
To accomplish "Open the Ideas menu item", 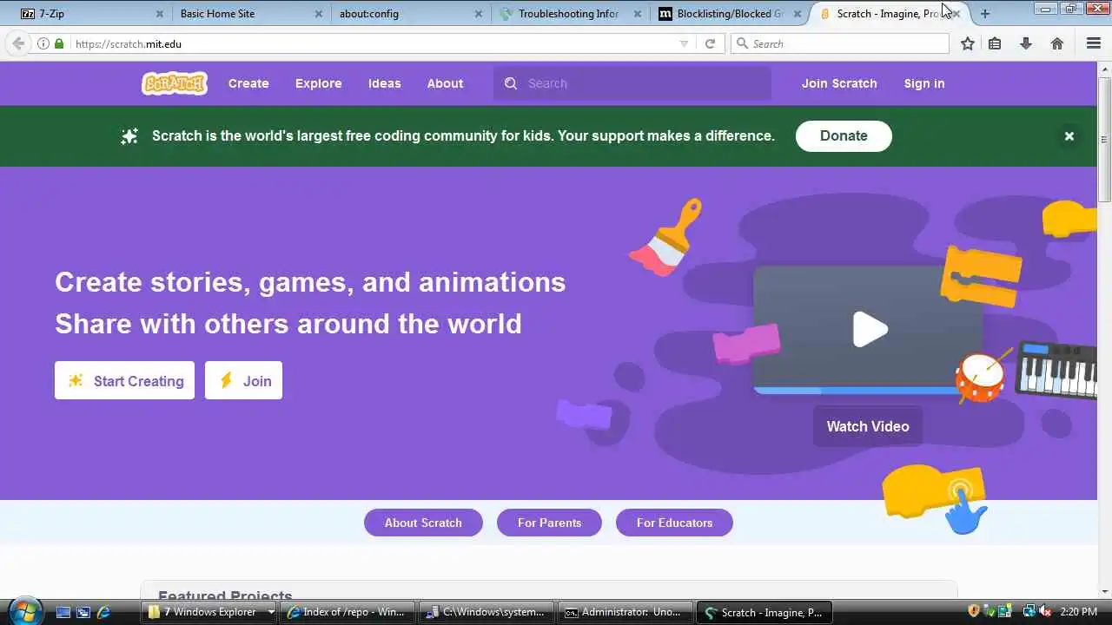I will (x=384, y=83).
